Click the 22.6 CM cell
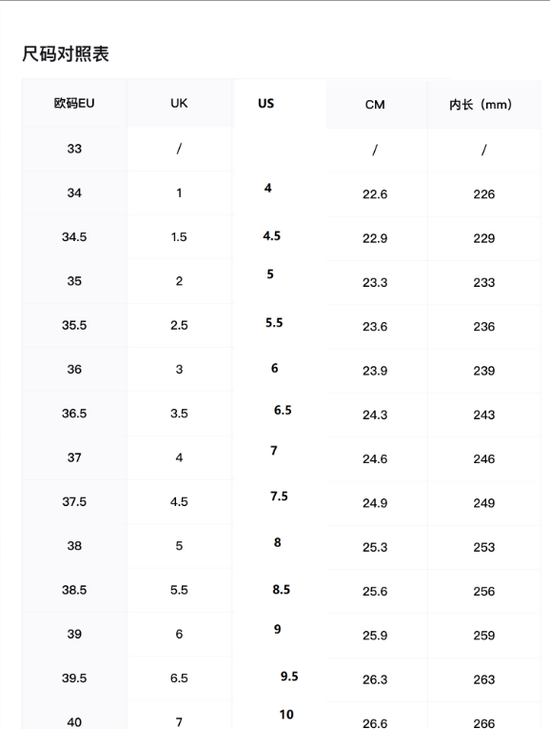This screenshot has width=550, height=729. pyautogui.click(x=375, y=194)
